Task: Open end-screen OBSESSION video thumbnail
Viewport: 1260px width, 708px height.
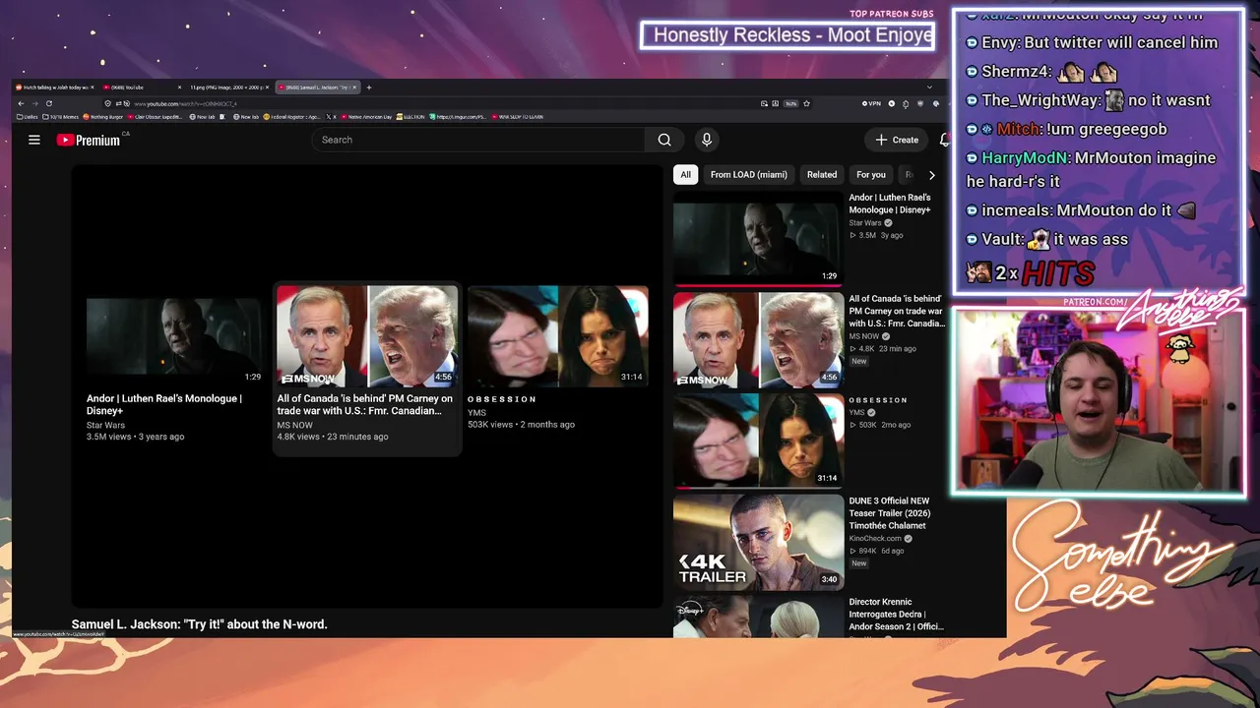Action: tap(558, 336)
